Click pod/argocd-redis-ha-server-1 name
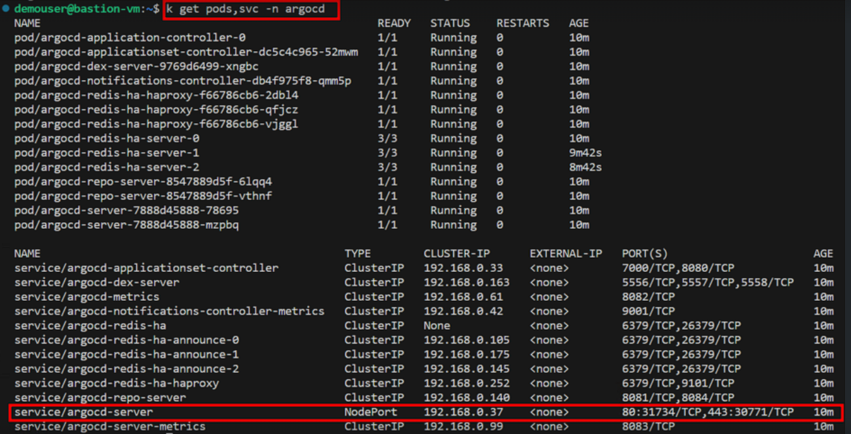The width and height of the screenshot is (851, 434). (x=107, y=153)
